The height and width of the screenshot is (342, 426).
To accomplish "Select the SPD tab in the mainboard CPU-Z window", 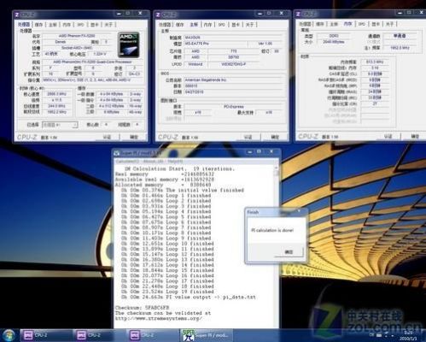I will click(x=222, y=25).
